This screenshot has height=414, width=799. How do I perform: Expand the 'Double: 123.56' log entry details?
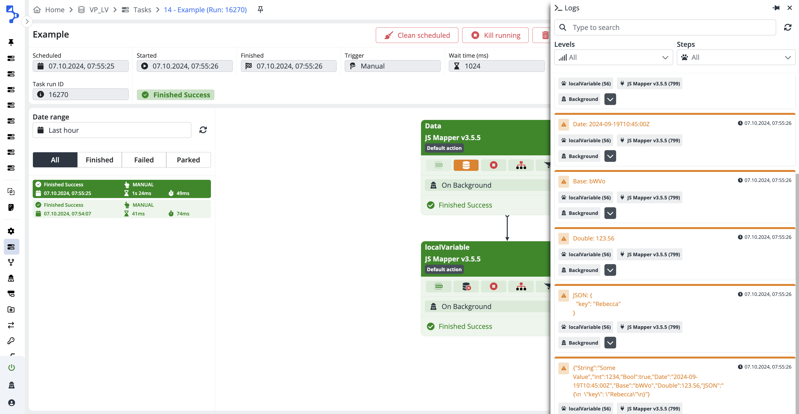pos(610,270)
